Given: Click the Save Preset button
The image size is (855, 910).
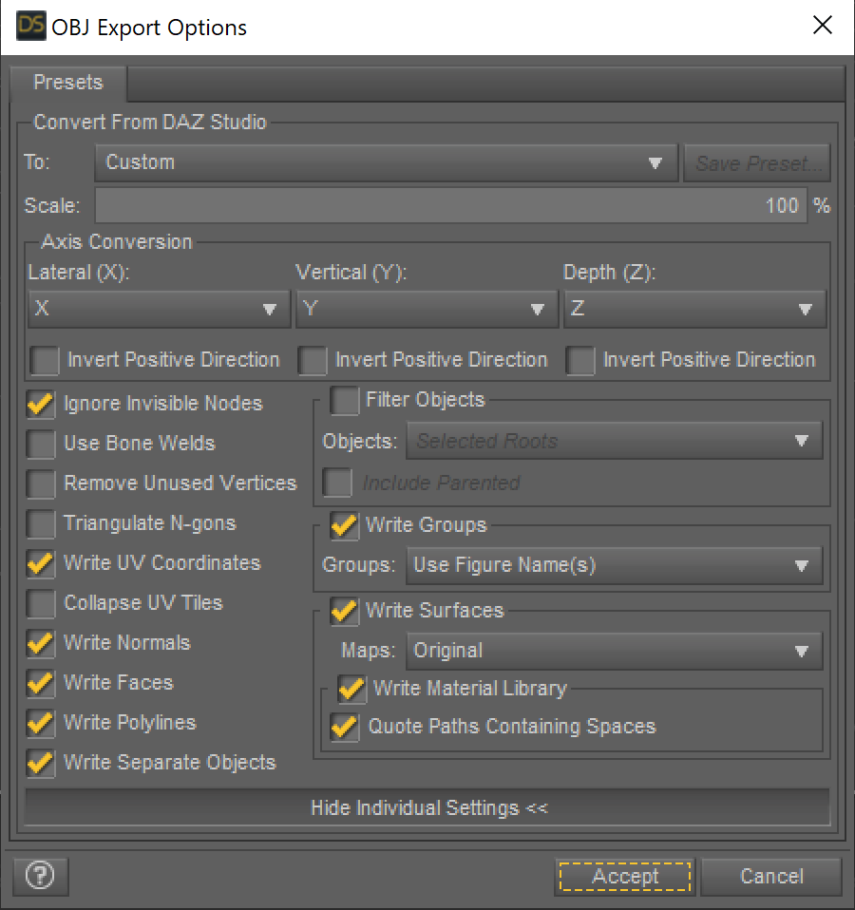Looking at the screenshot, I should pos(757,163).
